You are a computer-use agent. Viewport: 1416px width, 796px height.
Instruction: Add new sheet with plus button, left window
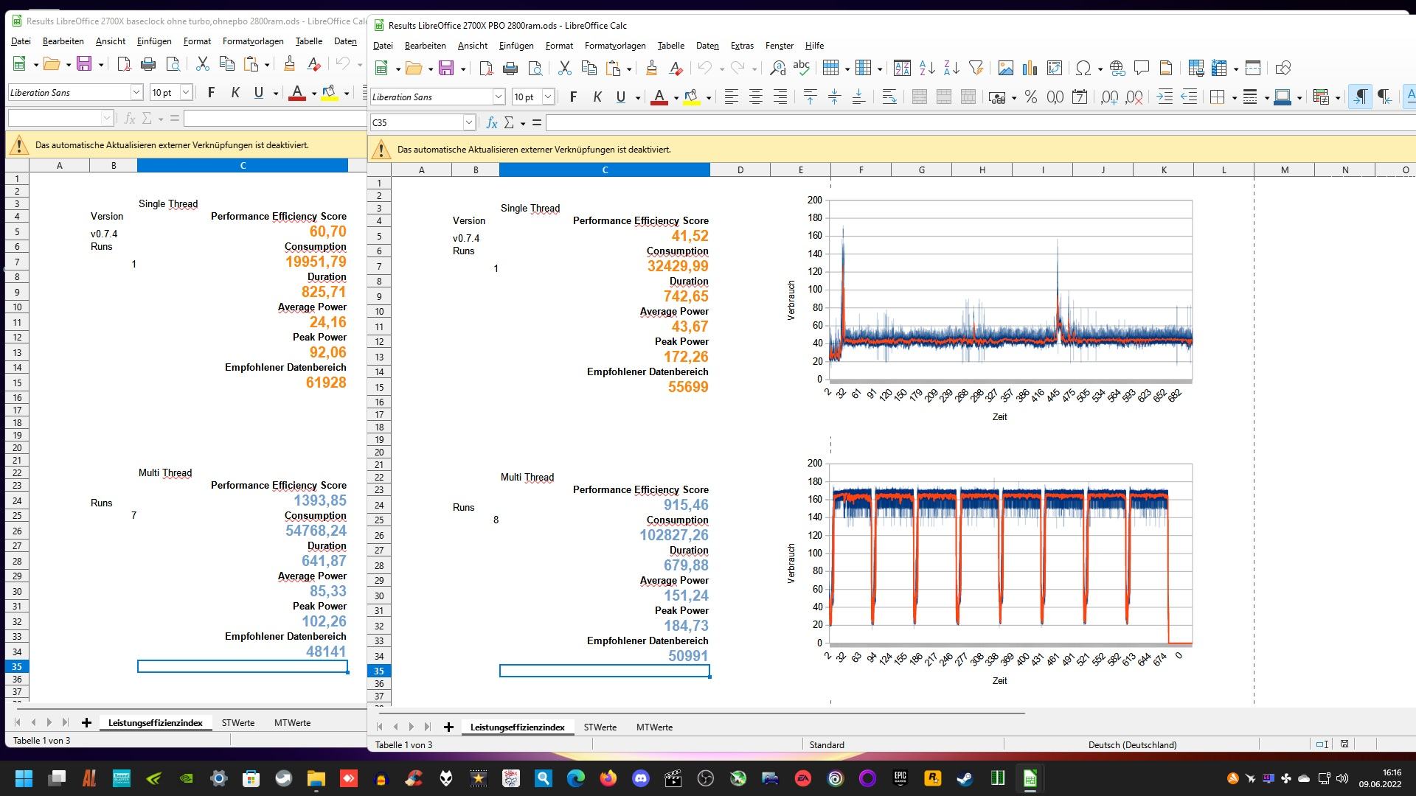[x=86, y=723]
